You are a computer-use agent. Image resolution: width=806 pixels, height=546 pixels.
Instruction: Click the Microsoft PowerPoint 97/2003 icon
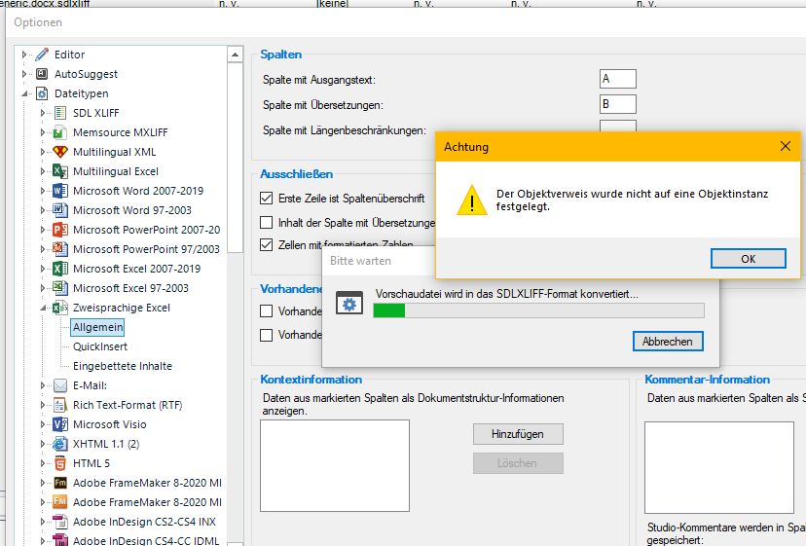tap(60, 249)
